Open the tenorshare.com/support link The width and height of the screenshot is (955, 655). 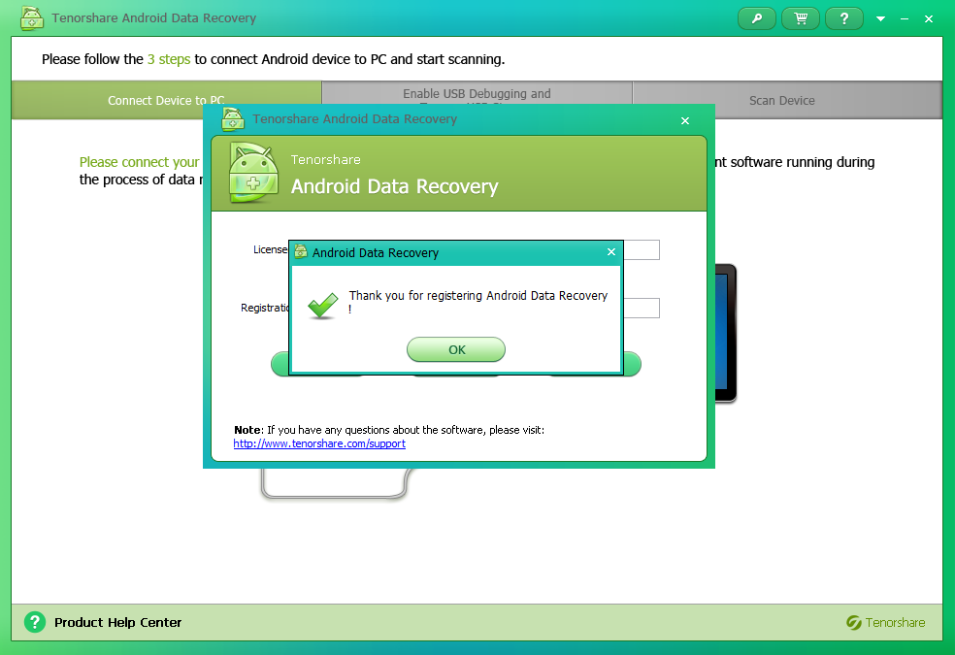319,443
